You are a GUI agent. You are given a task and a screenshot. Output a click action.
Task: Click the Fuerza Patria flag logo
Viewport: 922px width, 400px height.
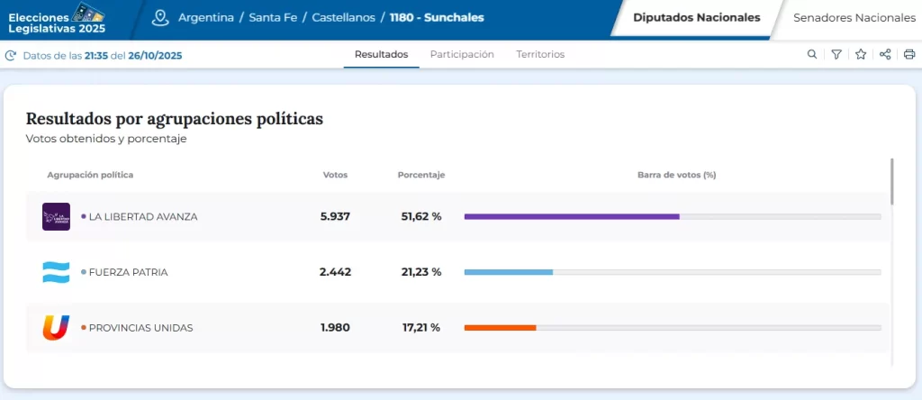point(56,272)
